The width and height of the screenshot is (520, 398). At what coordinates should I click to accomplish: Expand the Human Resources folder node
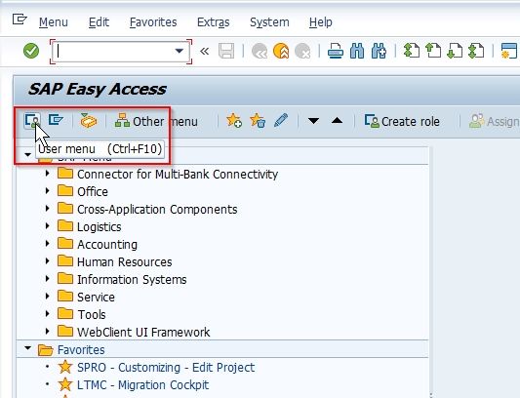[48, 261]
